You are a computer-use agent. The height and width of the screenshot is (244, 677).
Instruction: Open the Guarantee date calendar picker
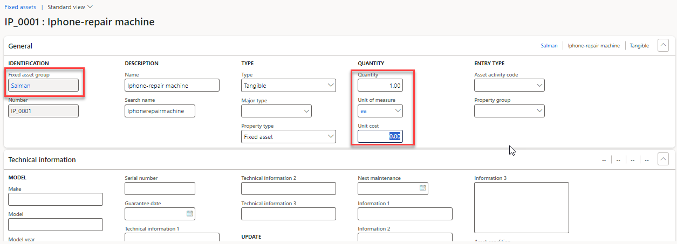pyautogui.click(x=190, y=213)
